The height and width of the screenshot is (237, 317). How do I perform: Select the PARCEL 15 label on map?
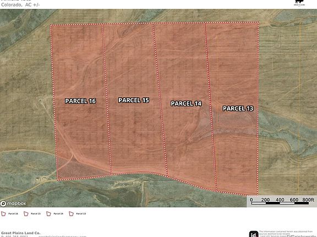[x=134, y=100]
